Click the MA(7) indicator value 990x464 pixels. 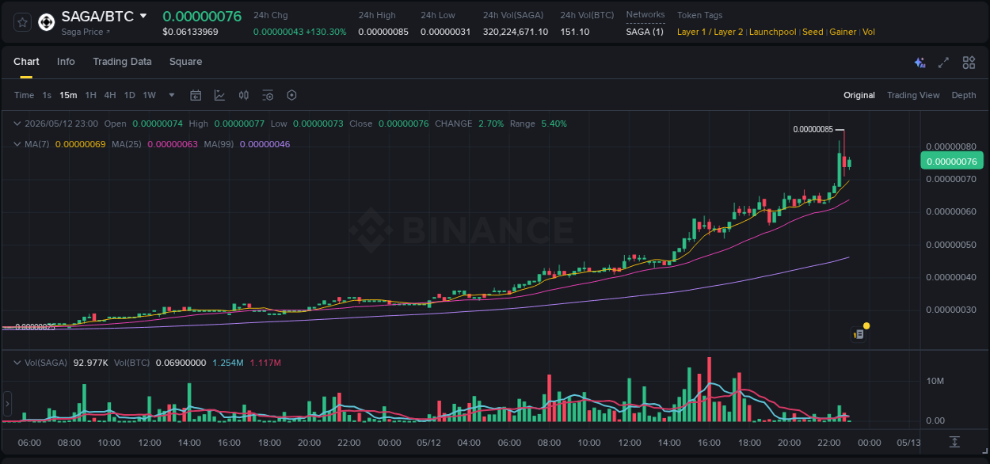(80, 144)
